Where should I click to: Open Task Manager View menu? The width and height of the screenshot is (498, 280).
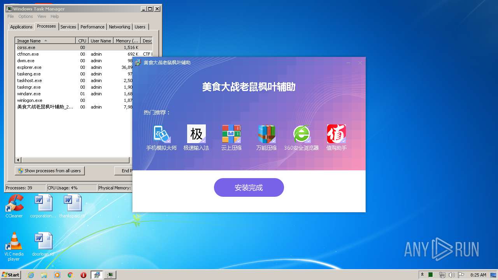pos(42,16)
